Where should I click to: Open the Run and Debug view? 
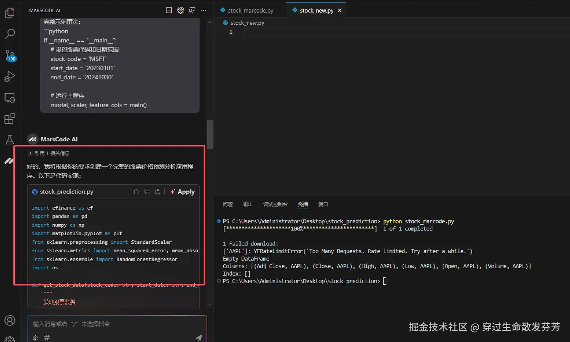[10, 76]
